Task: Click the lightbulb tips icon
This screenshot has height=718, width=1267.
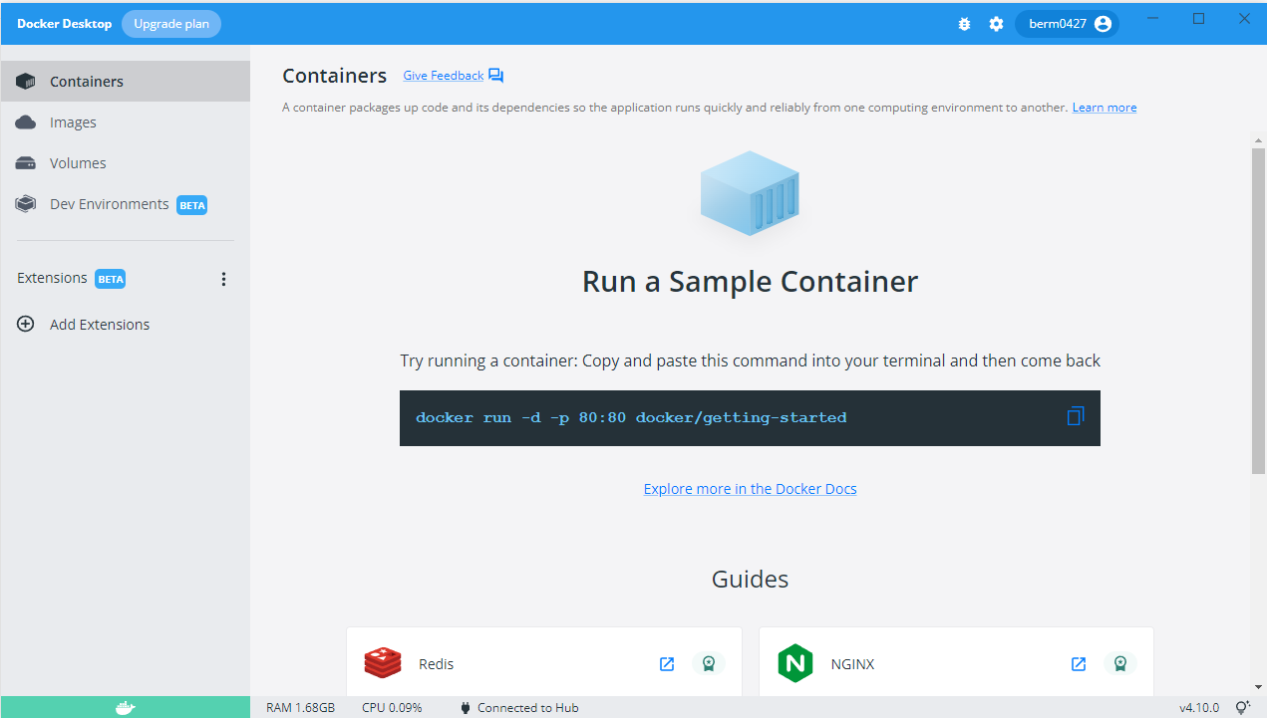Action: click(x=1242, y=708)
